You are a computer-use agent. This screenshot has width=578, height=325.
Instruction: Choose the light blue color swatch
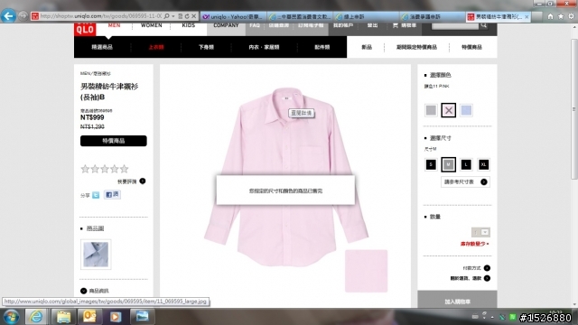coord(466,110)
